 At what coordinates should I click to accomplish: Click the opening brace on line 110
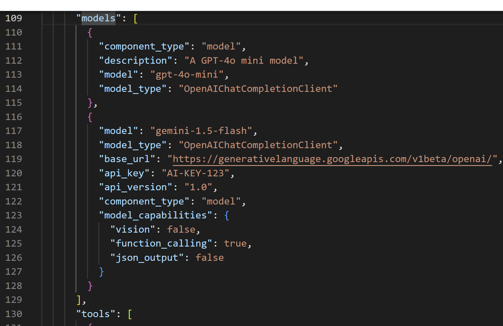(89, 32)
